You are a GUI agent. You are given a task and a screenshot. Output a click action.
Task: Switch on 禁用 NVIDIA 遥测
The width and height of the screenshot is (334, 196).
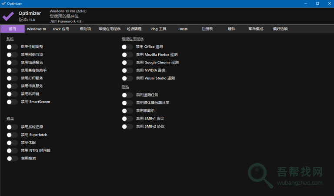127,70
